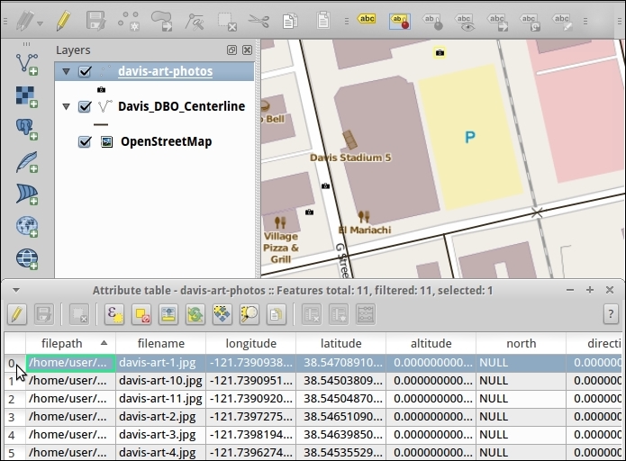
Task: Click the latitude column header
Action: pos(340,343)
